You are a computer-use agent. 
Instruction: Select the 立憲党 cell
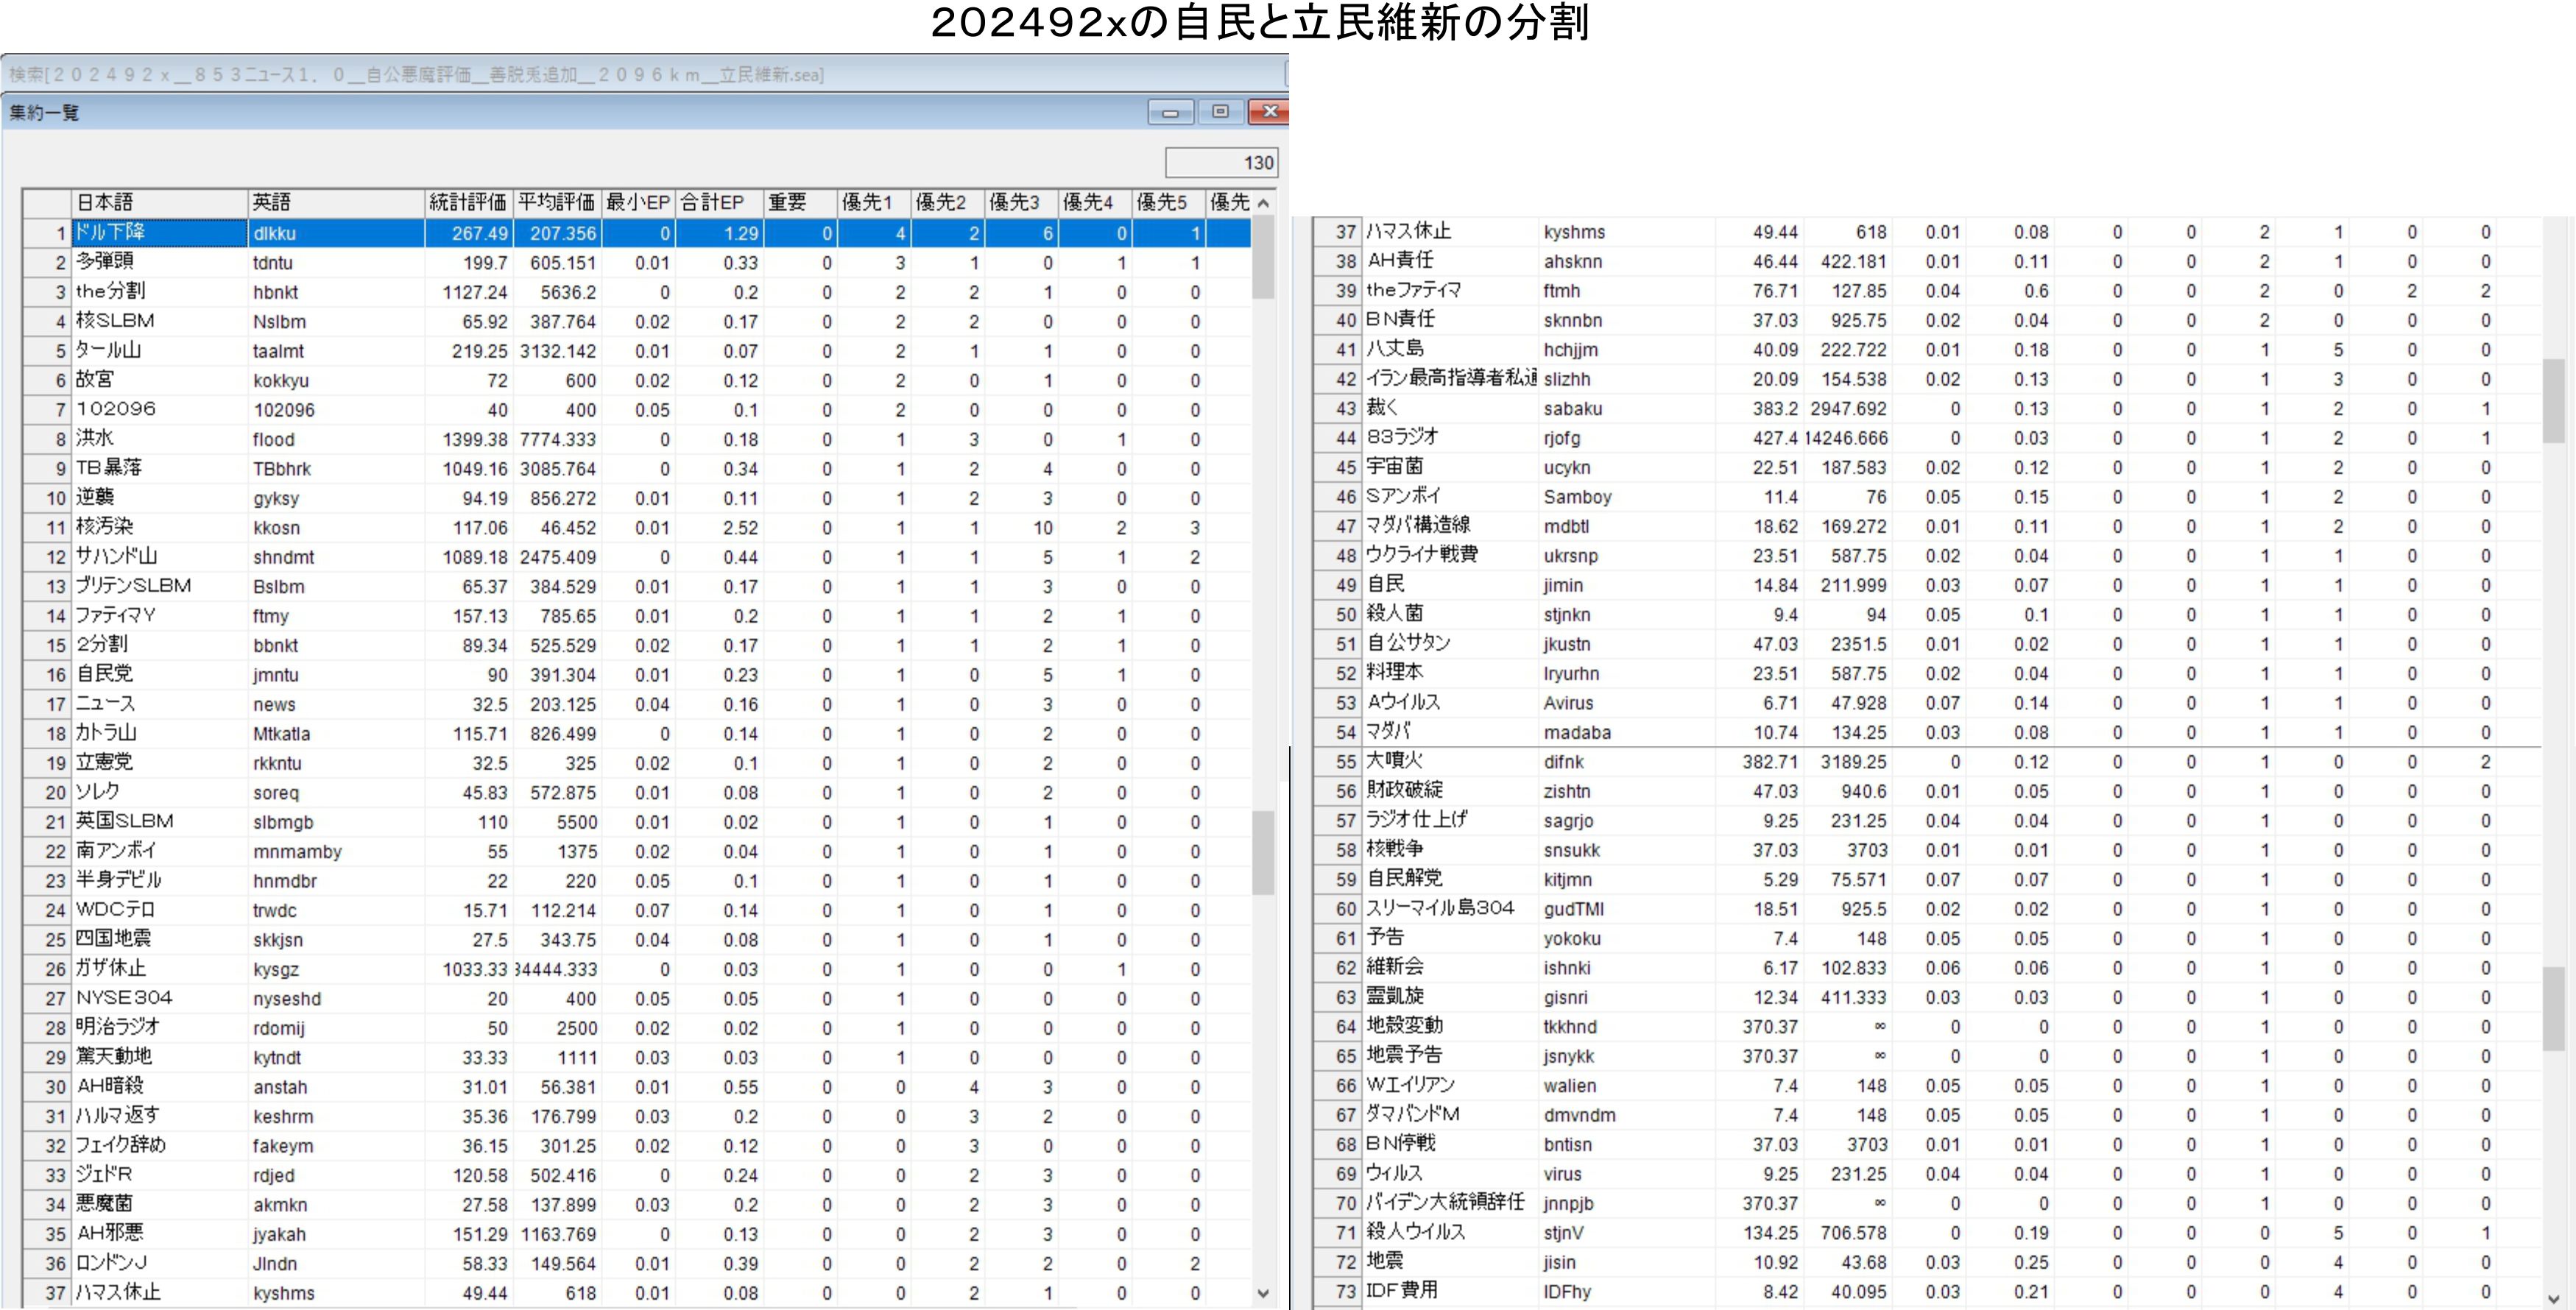(159, 762)
